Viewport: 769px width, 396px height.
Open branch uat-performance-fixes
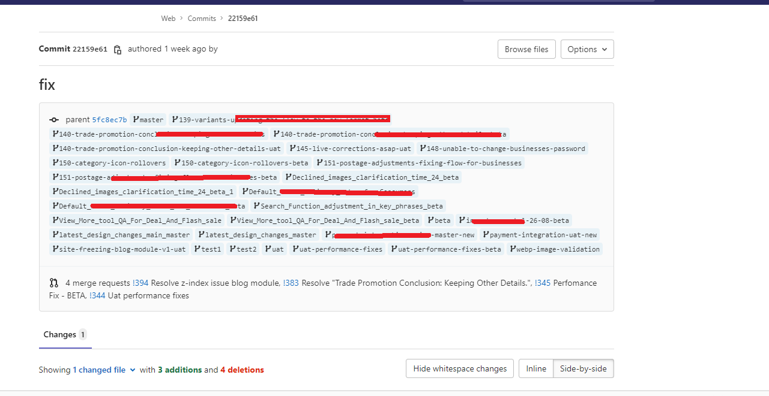(338, 249)
